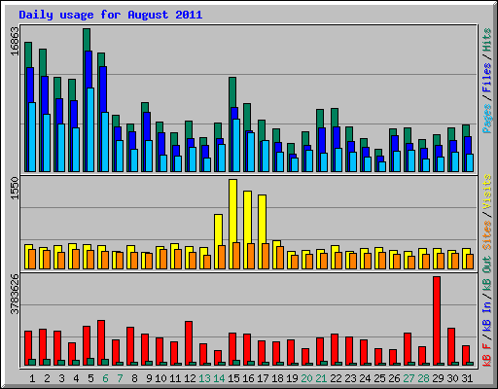Click the red kB bar for day 12
Screen dimensions: 498x389
click(189, 343)
